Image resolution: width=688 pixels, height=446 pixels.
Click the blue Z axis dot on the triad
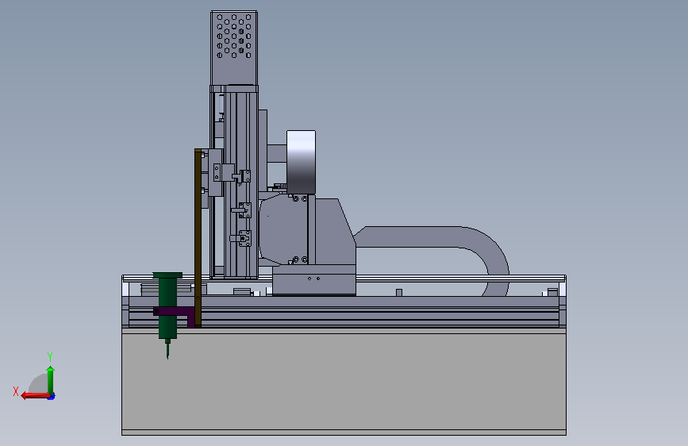(52, 397)
